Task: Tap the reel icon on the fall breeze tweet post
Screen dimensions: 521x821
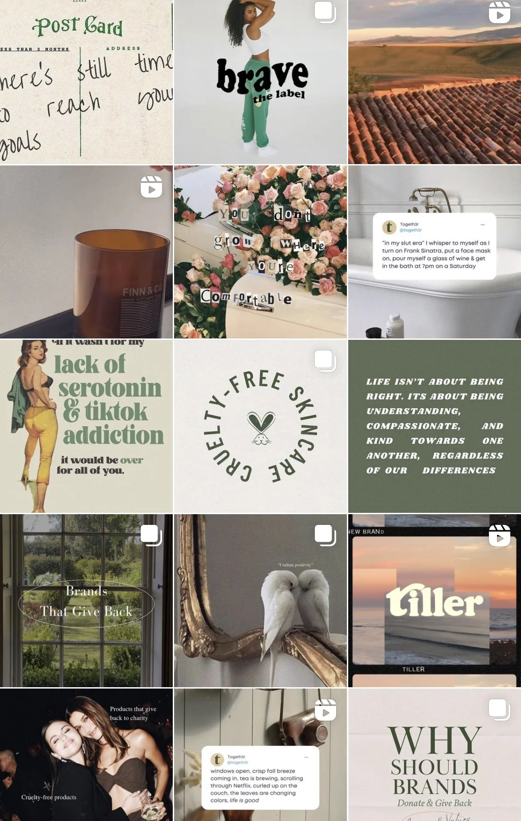Action: 325,710
